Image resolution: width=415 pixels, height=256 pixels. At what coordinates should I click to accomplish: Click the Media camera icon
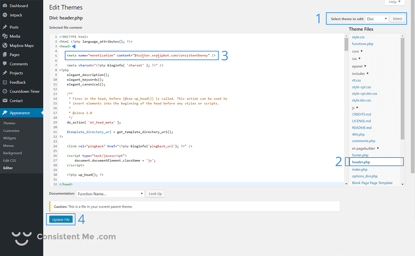coord(5,36)
